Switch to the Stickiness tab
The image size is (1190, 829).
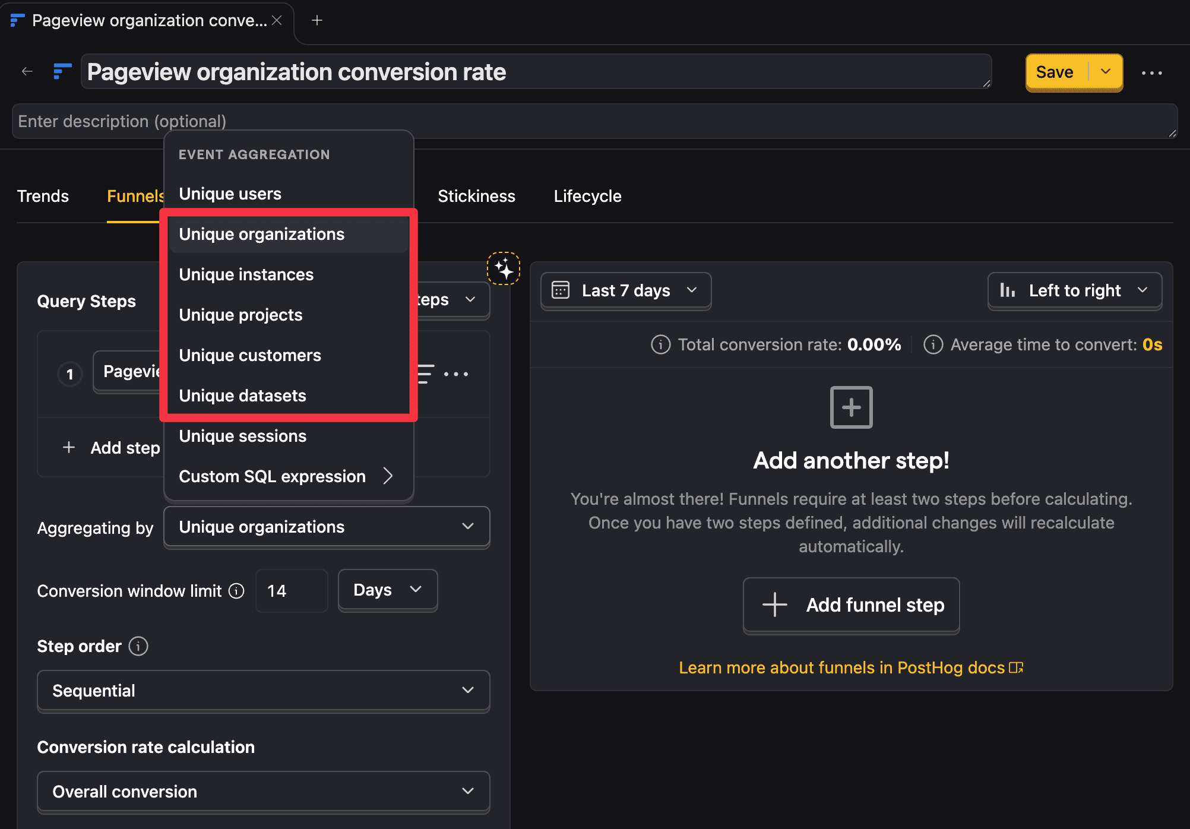[x=476, y=196]
